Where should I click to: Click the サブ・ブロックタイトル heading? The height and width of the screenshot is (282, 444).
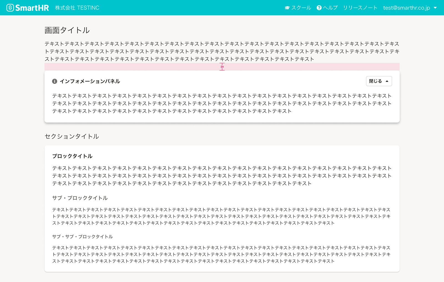click(x=80, y=198)
